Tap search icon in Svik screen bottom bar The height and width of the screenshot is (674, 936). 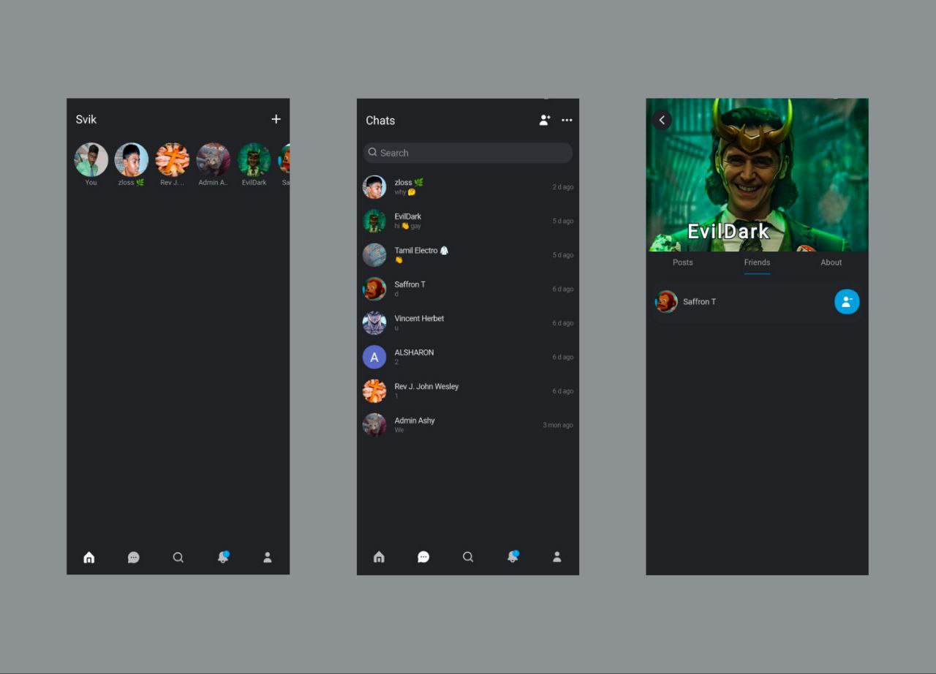(178, 557)
